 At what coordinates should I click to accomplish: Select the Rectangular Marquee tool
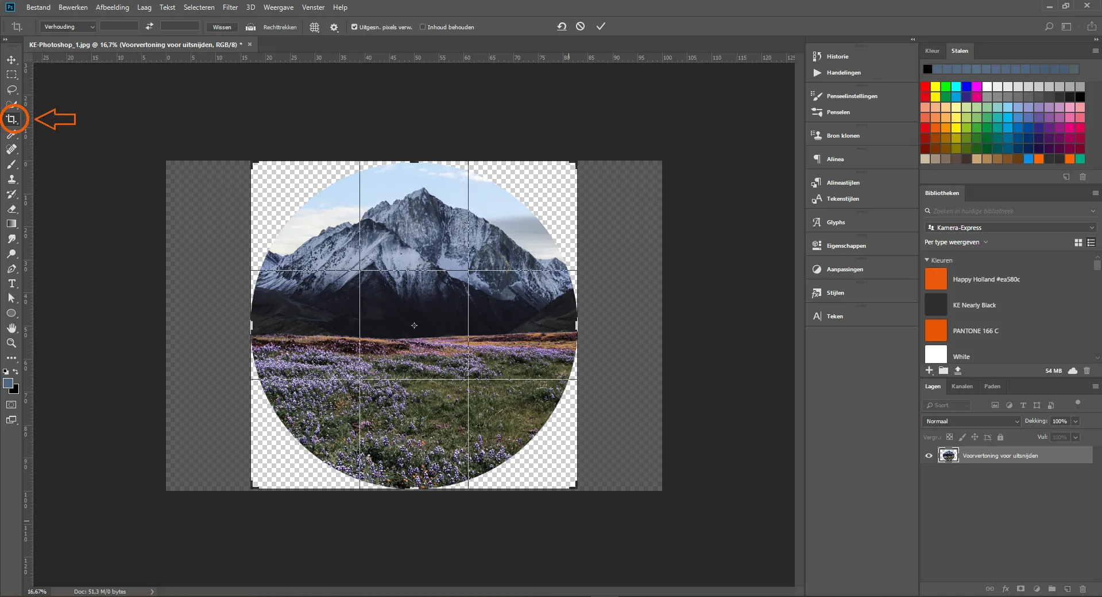point(11,75)
